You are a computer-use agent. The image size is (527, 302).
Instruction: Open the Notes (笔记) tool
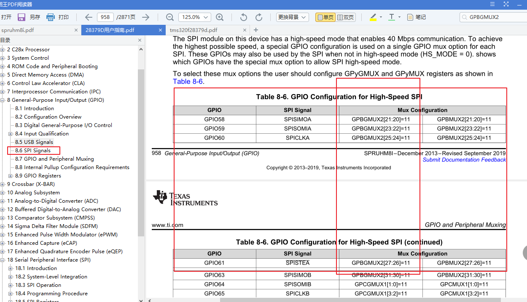click(x=416, y=17)
